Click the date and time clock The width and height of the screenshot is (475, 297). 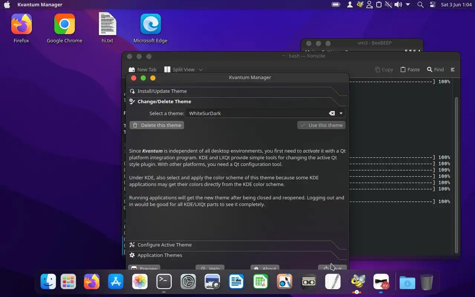pyautogui.click(x=456, y=5)
